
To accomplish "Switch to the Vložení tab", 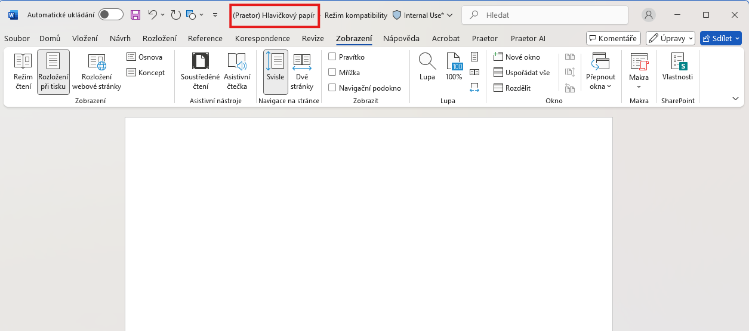I will [x=85, y=39].
